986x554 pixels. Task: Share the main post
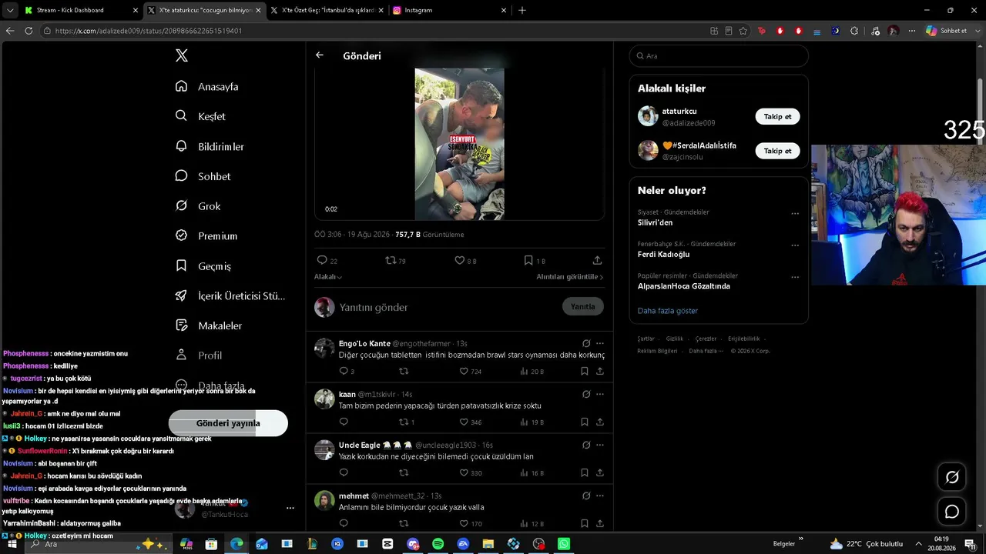click(x=597, y=261)
